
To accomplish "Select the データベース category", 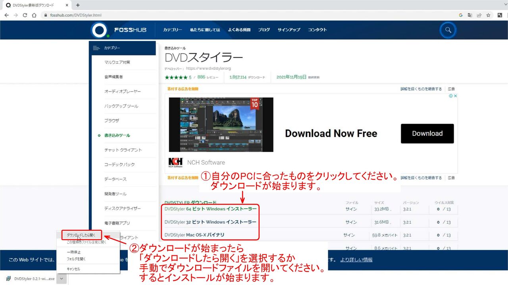I will point(115,179).
